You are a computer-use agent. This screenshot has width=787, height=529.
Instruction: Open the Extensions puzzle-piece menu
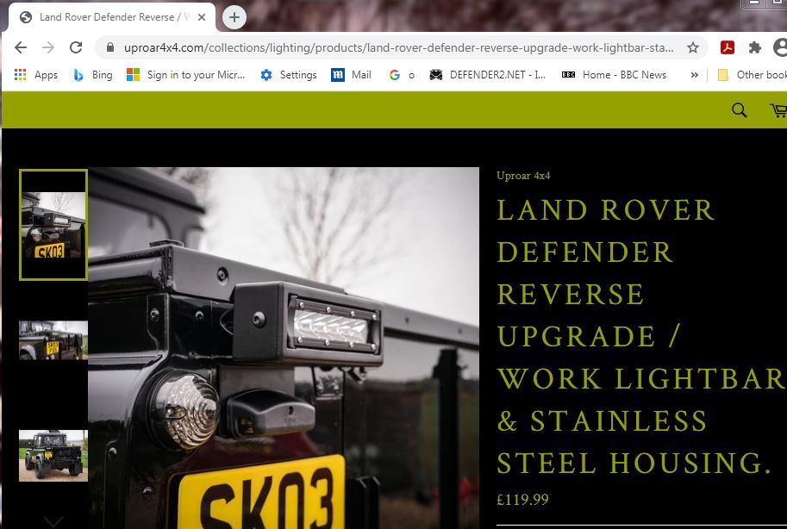click(754, 47)
